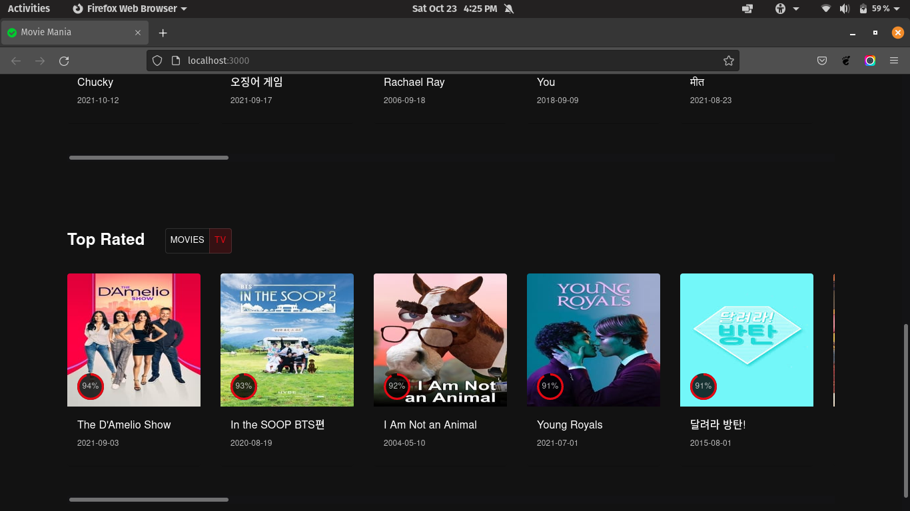Open the Firefox Web Browser app menu
The width and height of the screenshot is (910, 511).
tap(129, 9)
